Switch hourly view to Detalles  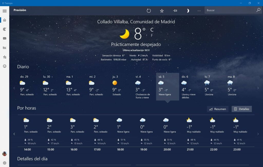(242, 109)
